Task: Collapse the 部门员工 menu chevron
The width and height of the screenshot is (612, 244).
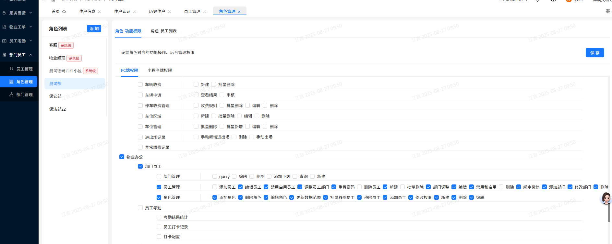Action: click(x=31, y=55)
